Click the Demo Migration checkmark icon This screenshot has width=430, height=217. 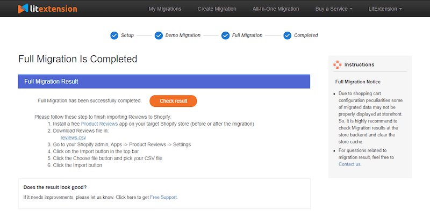pos(159,35)
